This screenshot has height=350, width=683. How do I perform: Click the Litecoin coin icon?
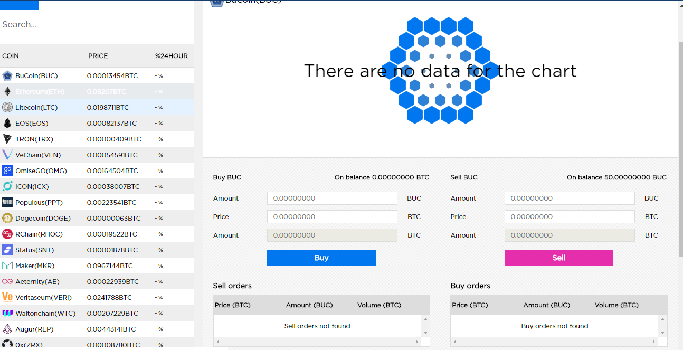[x=7, y=108]
